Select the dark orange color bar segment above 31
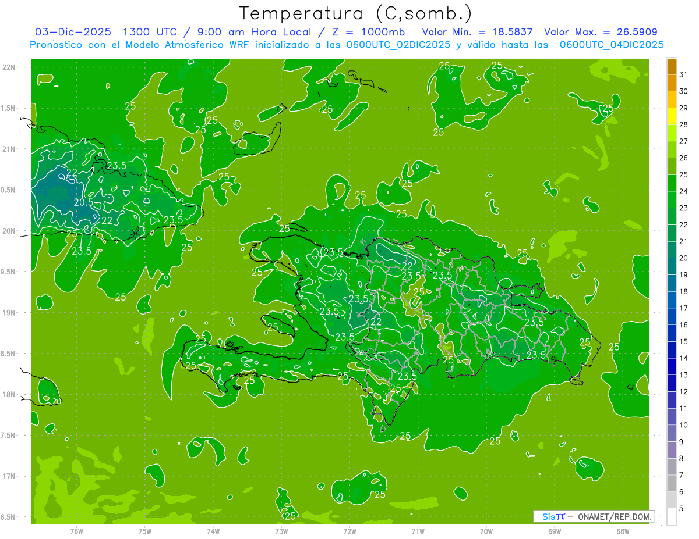Screen dimensions: 699x539 coord(672,66)
